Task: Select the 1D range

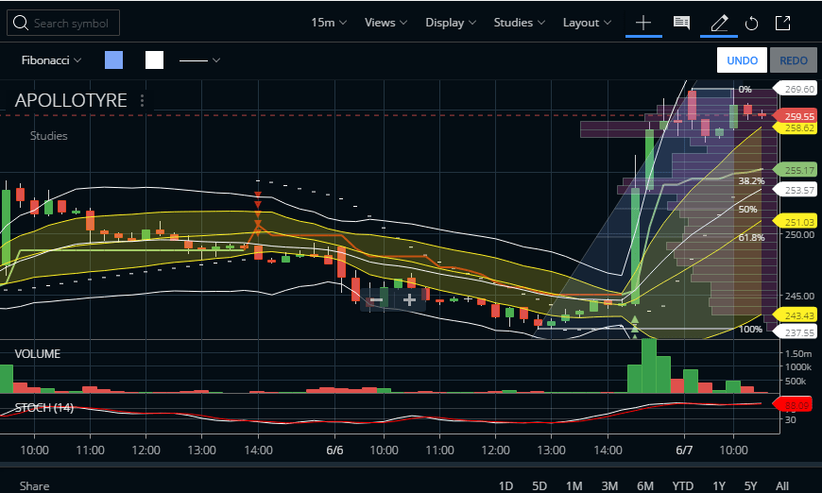Action: click(x=505, y=486)
